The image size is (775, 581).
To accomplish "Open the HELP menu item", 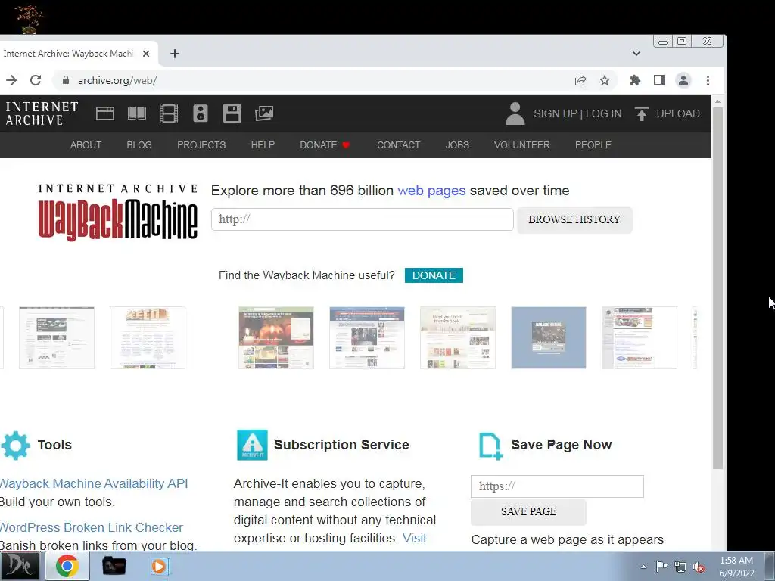I will pyautogui.click(x=263, y=144).
